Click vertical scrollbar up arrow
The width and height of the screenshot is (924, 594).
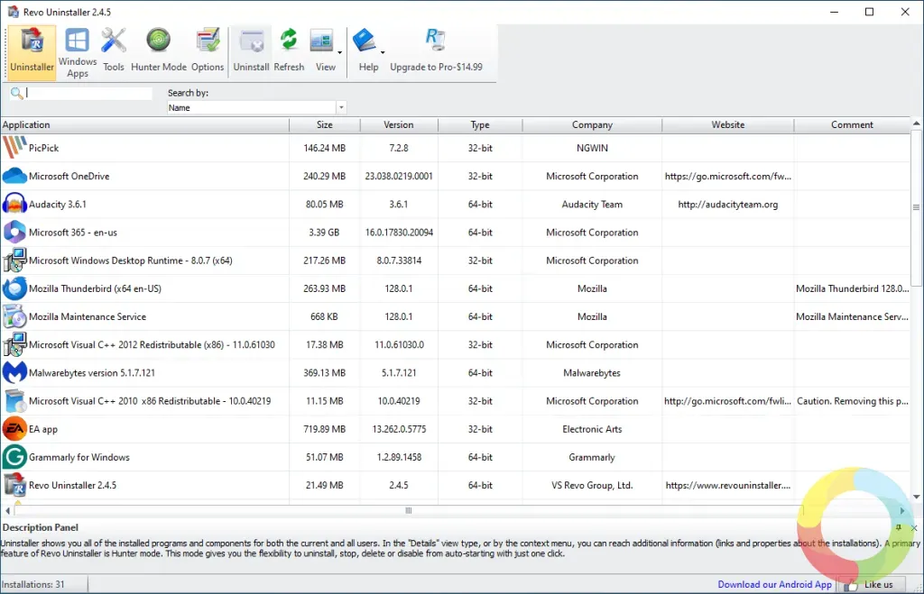tap(917, 123)
